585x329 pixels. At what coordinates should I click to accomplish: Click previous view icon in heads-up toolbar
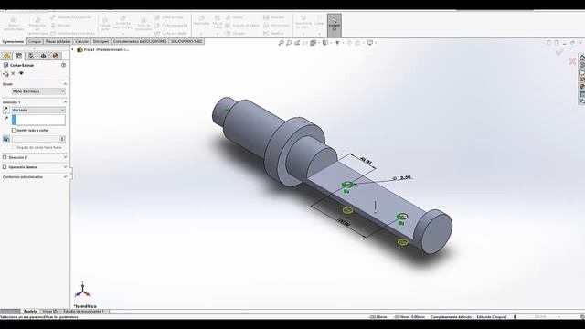[x=297, y=43]
